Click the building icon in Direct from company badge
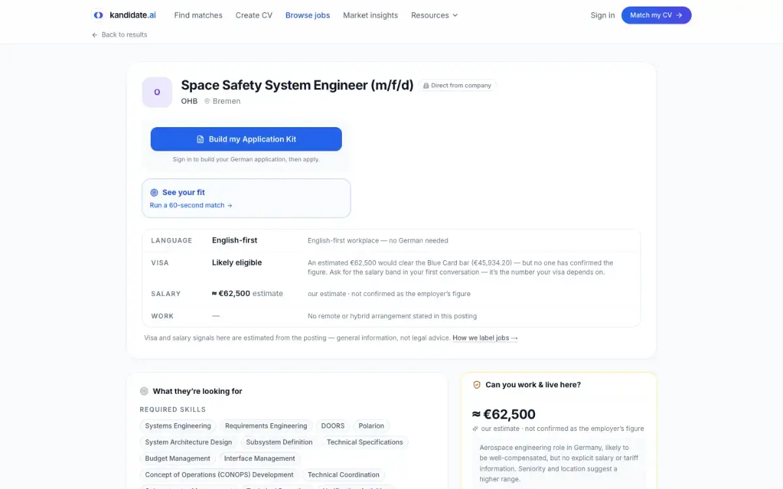The height and width of the screenshot is (489, 783). (x=426, y=85)
